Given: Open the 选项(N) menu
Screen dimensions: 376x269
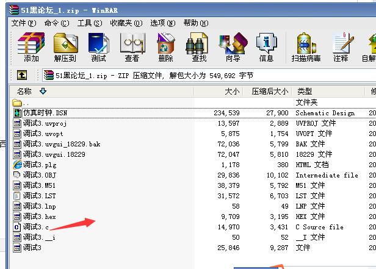Looking at the screenshot, I should pos(163,23).
